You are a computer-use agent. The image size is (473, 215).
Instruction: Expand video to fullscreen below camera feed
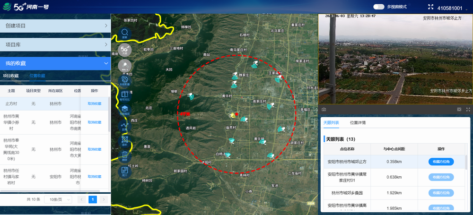pos(468,109)
